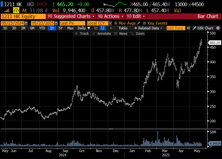Open the News overlay tool
This screenshot has width=222, height=159.
tap(121, 33)
